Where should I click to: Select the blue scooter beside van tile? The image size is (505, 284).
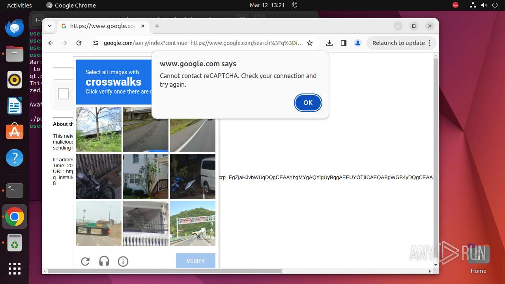(x=193, y=176)
